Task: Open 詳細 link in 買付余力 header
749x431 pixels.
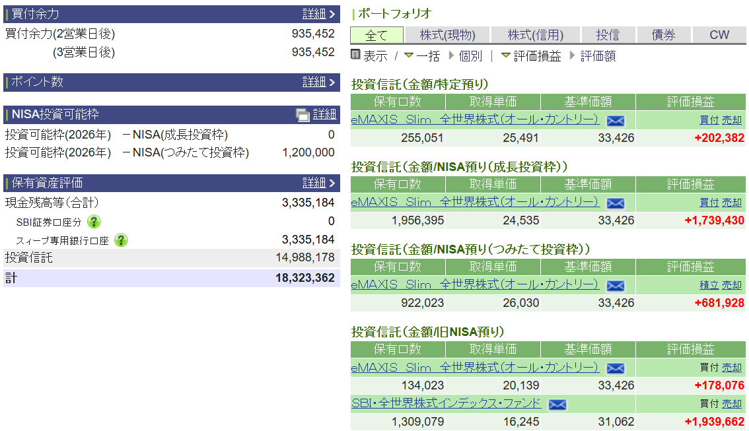Action: click(320, 14)
